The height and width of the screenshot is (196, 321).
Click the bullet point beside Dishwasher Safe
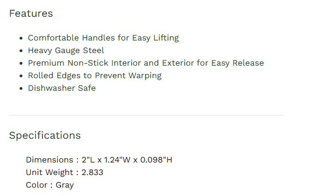21,88
